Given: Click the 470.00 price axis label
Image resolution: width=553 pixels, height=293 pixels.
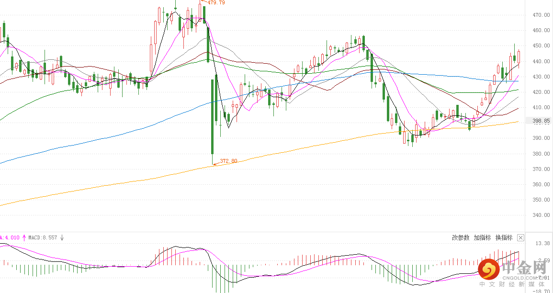Looking at the screenshot, I should click(542, 15).
